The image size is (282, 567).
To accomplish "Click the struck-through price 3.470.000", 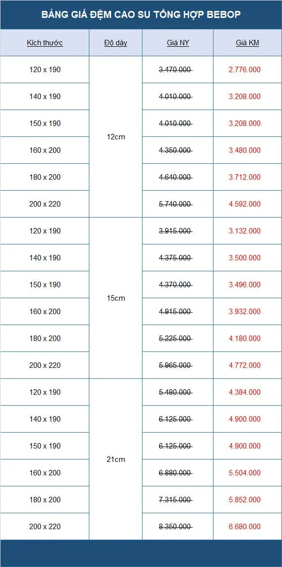I will click(175, 69).
